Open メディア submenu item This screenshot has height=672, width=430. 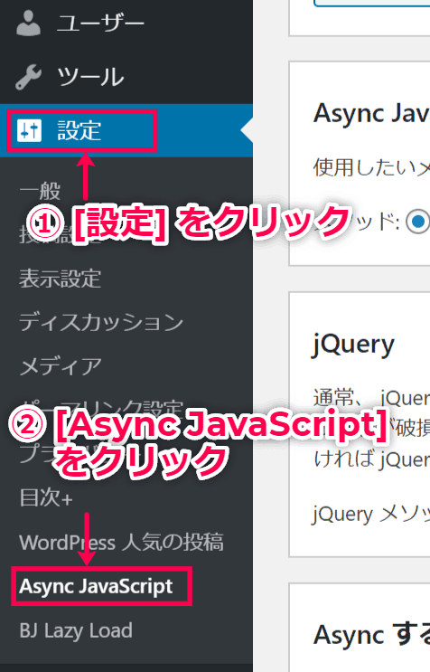coord(61,366)
